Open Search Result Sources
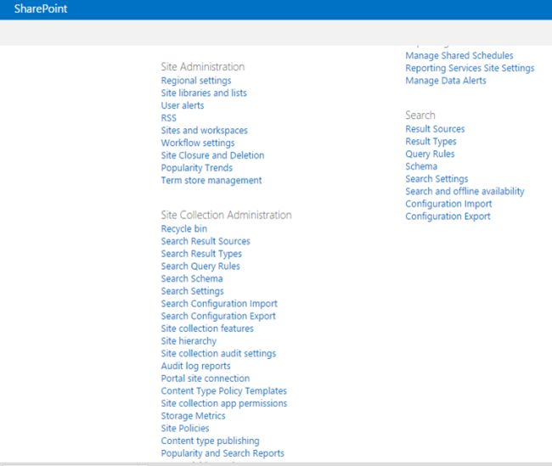 coord(206,241)
